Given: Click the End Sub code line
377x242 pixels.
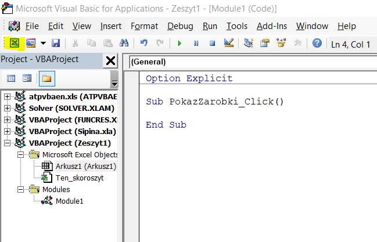Looking at the screenshot, I should (x=166, y=125).
